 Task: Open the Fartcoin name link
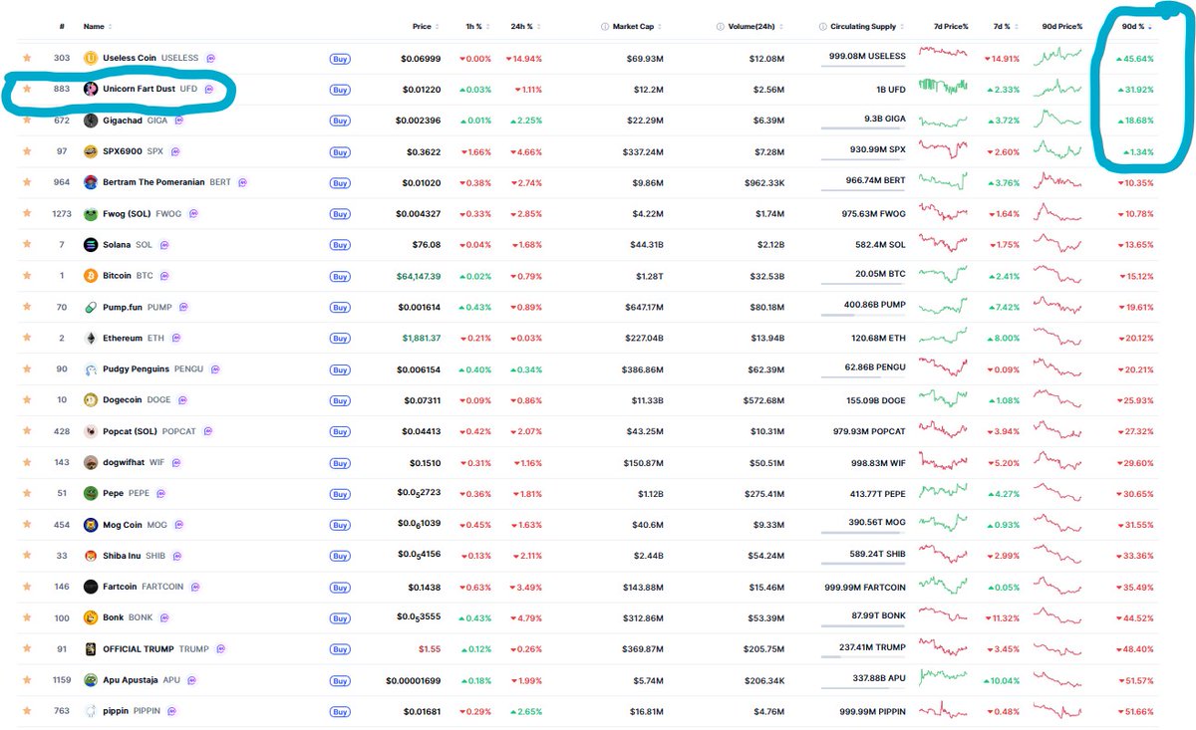point(120,588)
